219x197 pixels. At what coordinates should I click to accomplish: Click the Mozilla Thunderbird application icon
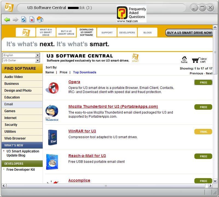coord(52,113)
